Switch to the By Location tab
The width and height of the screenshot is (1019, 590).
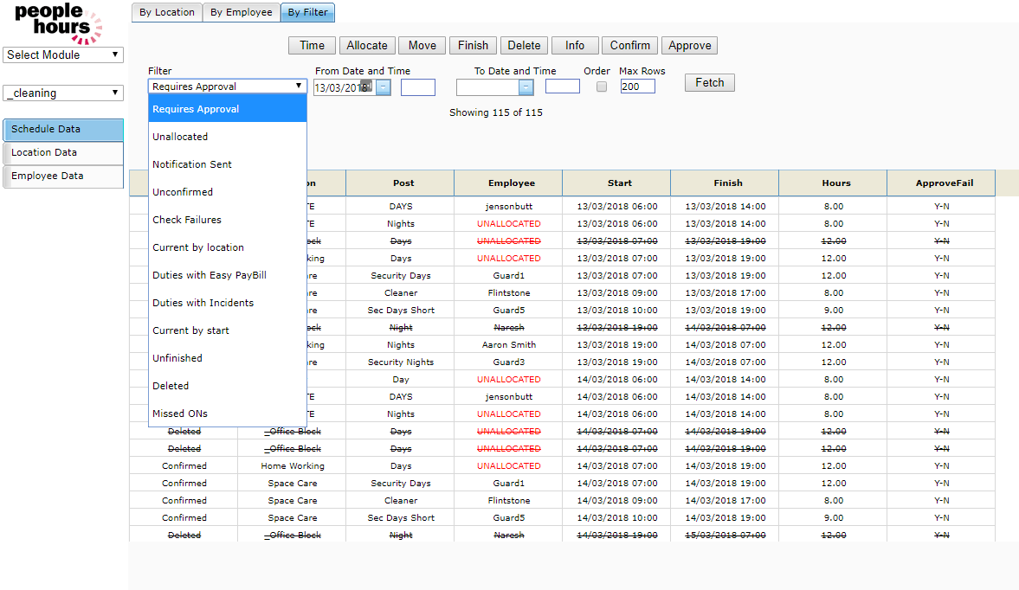pyautogui.click(x=167, y=12)
